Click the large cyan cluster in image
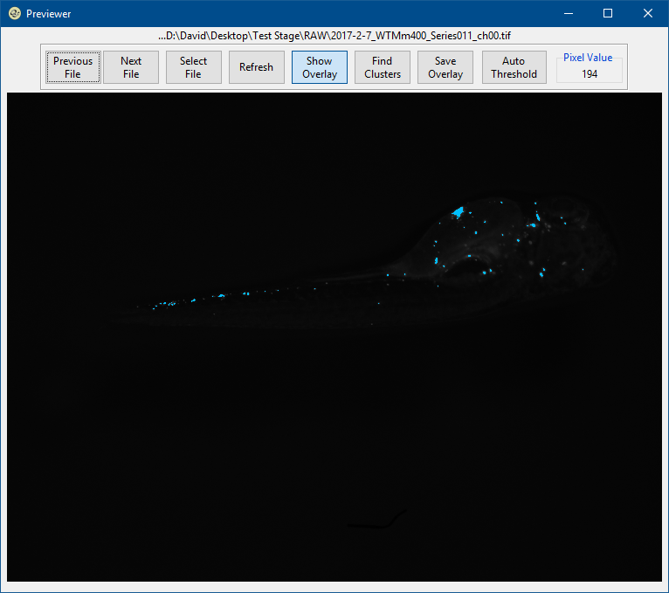Viewport: 669px width, 593px height. (459, 211)
